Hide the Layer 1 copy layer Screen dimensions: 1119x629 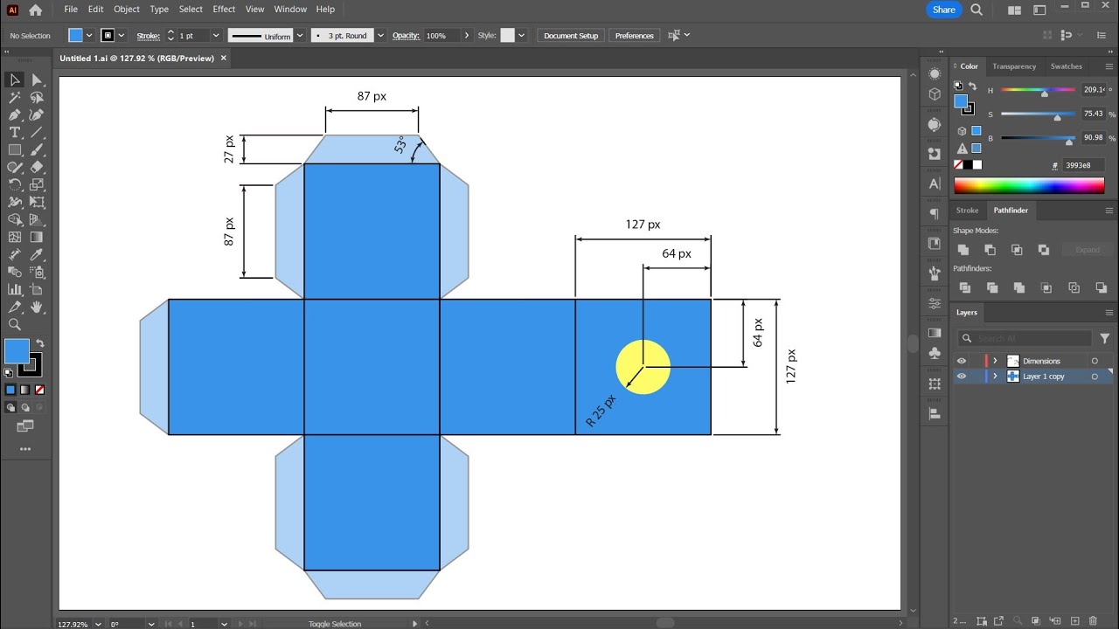click(x=962, y=377)
